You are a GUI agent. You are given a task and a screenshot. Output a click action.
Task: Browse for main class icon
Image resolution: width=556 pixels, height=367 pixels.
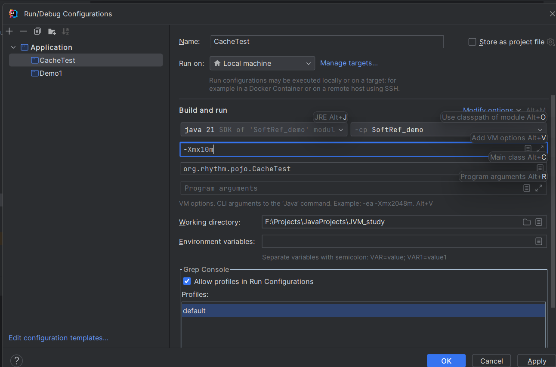click(x=540, y=168)
